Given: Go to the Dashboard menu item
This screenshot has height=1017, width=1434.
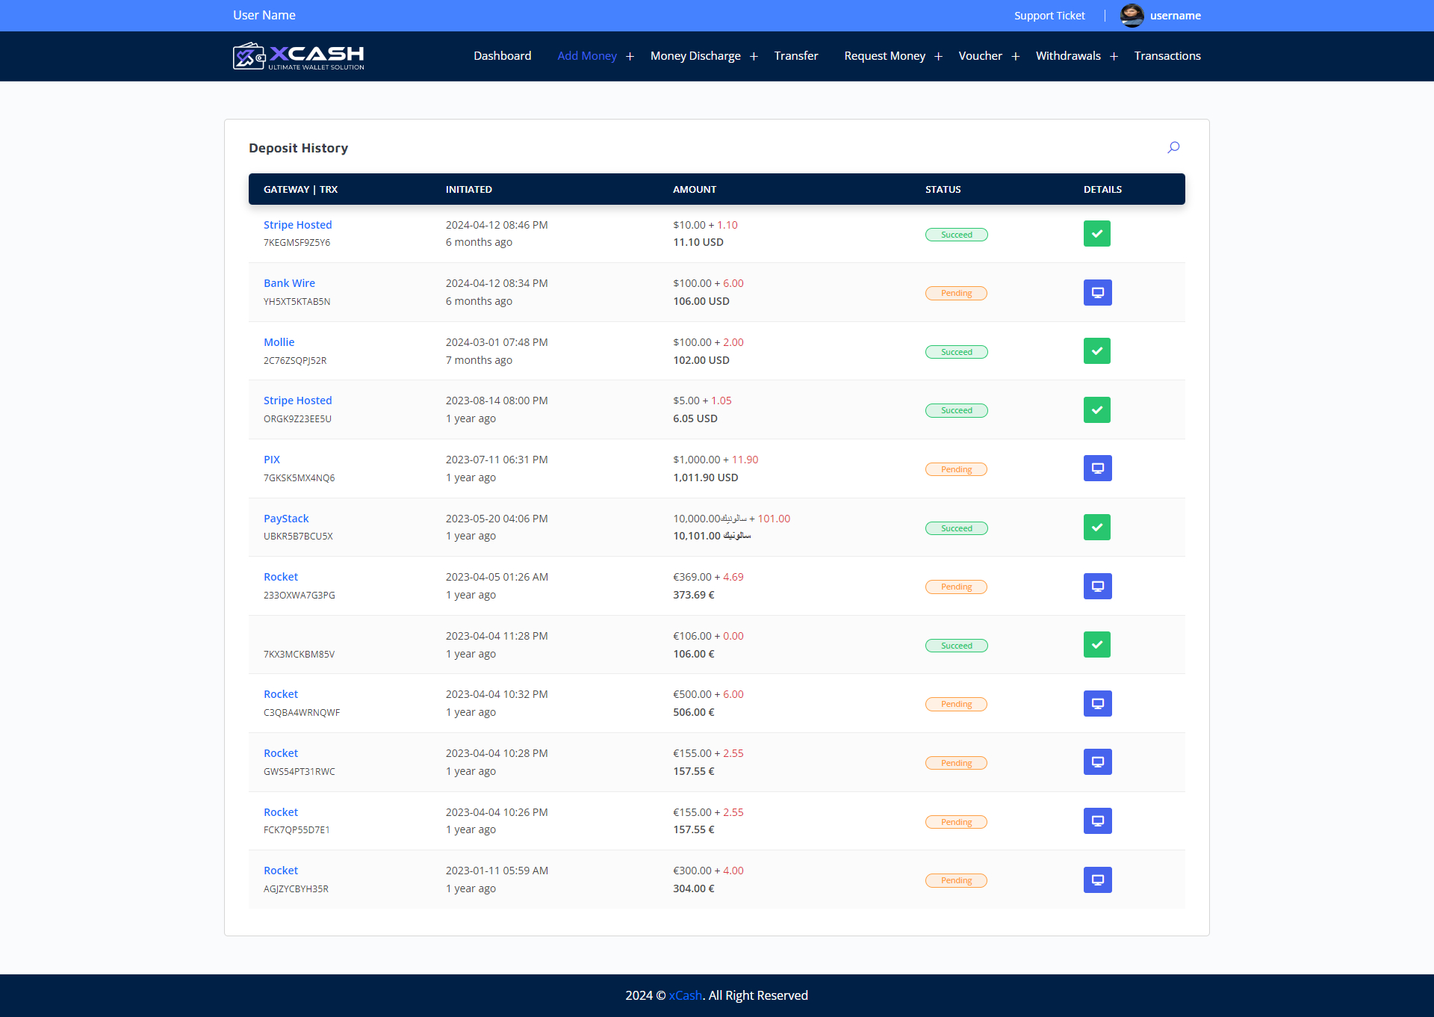Looking at the screenshot, I should click(502, 55).
